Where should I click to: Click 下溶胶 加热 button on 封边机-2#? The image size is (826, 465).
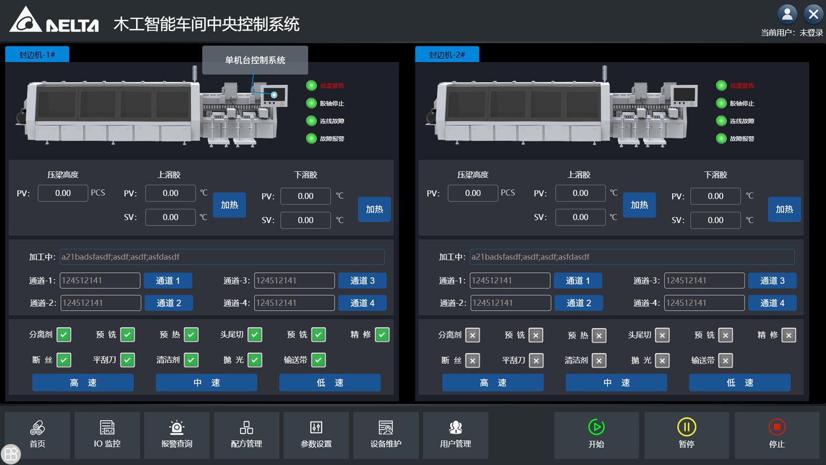tap(784, 209)
